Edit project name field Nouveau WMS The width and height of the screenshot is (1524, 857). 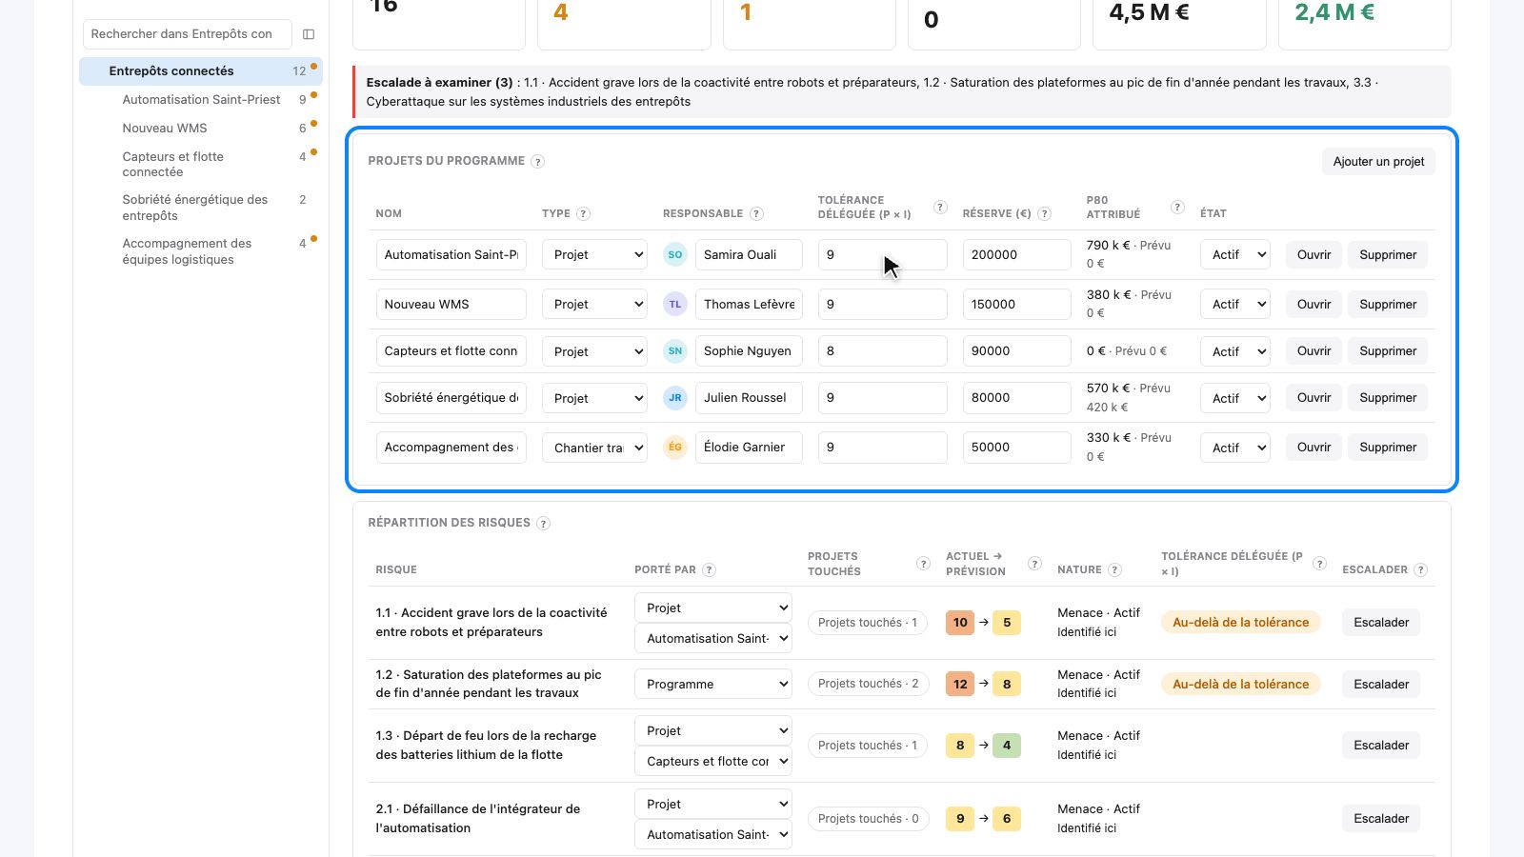click(x=451, y=305)
